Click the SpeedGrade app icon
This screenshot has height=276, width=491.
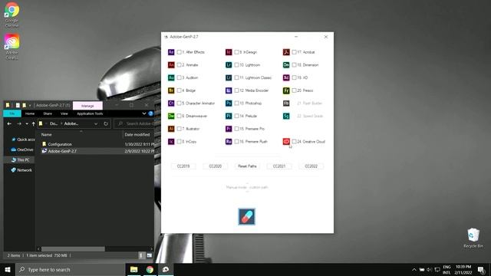tap(286, 116)
